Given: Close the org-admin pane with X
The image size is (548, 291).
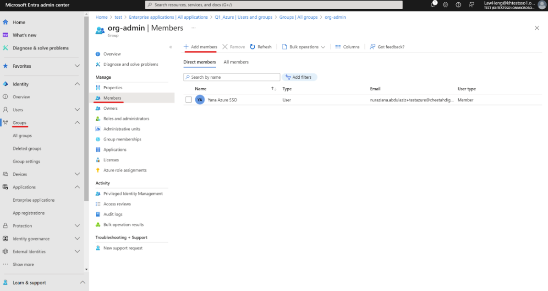Looking at the screenshot, I should pos(537,28).
